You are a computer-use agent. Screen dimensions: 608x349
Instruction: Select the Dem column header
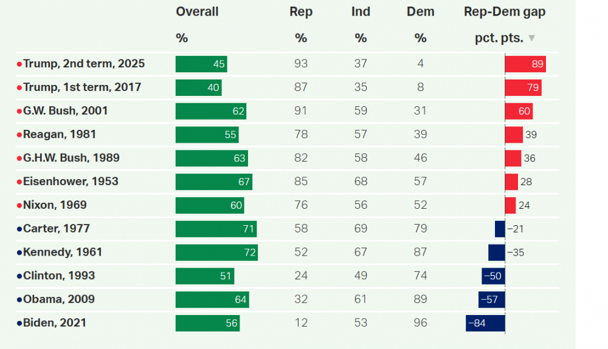tap(421, 12)
